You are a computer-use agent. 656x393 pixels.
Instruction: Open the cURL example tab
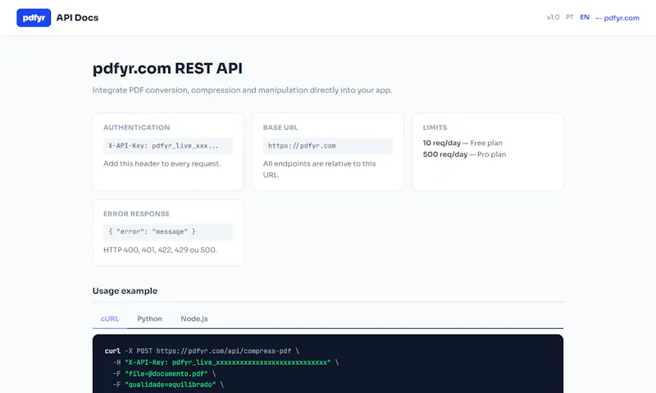coord(110,318)
